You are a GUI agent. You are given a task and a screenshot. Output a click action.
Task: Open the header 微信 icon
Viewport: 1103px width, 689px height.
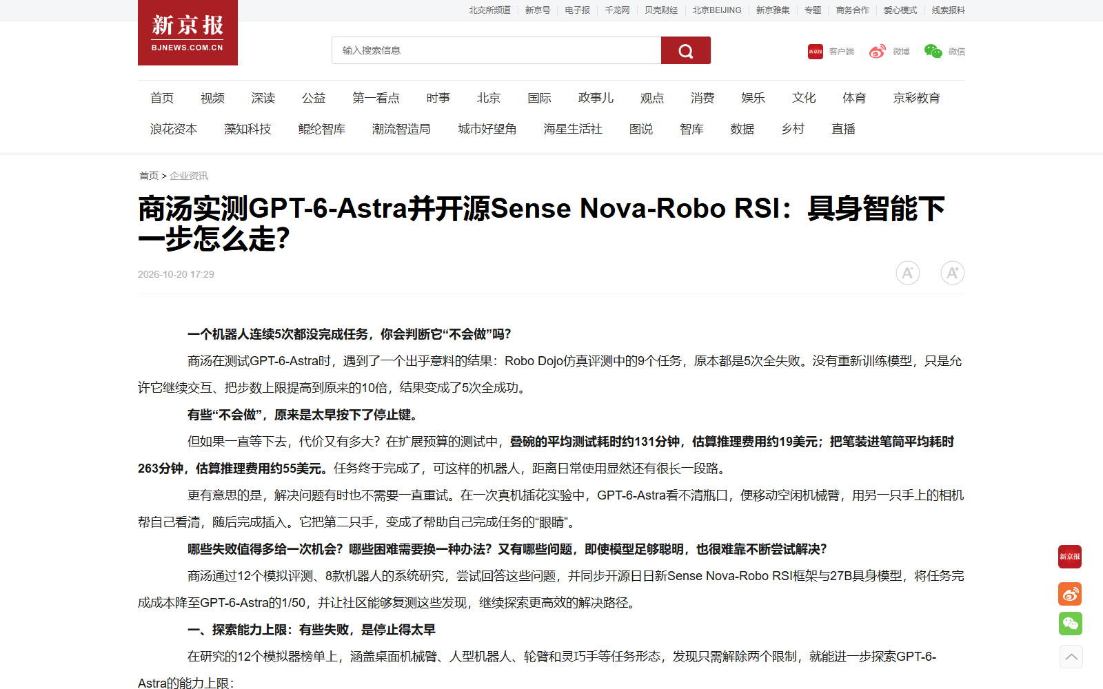(933, 52)
